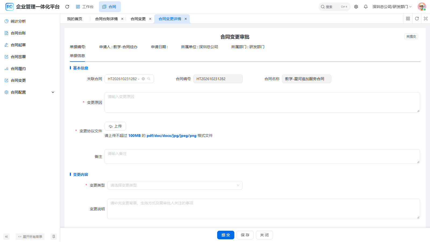Click the 上传 upload button
This screenshot has width=430, height=242.
click(115, 126)
